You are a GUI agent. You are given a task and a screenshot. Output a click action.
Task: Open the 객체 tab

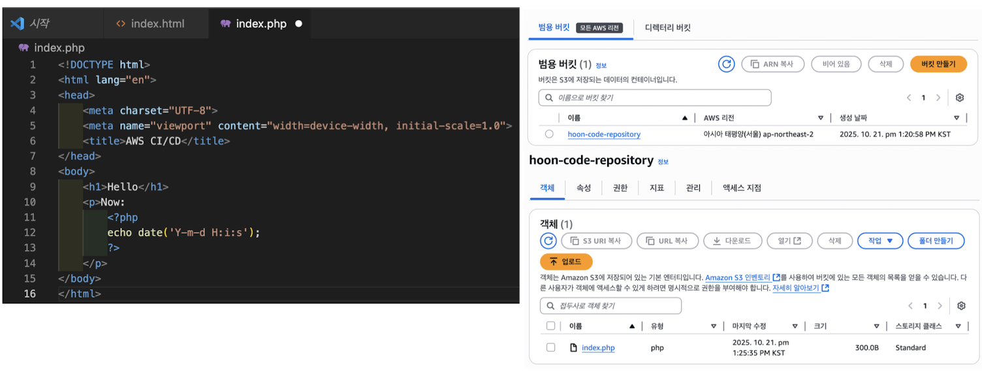tap(547, 188)
